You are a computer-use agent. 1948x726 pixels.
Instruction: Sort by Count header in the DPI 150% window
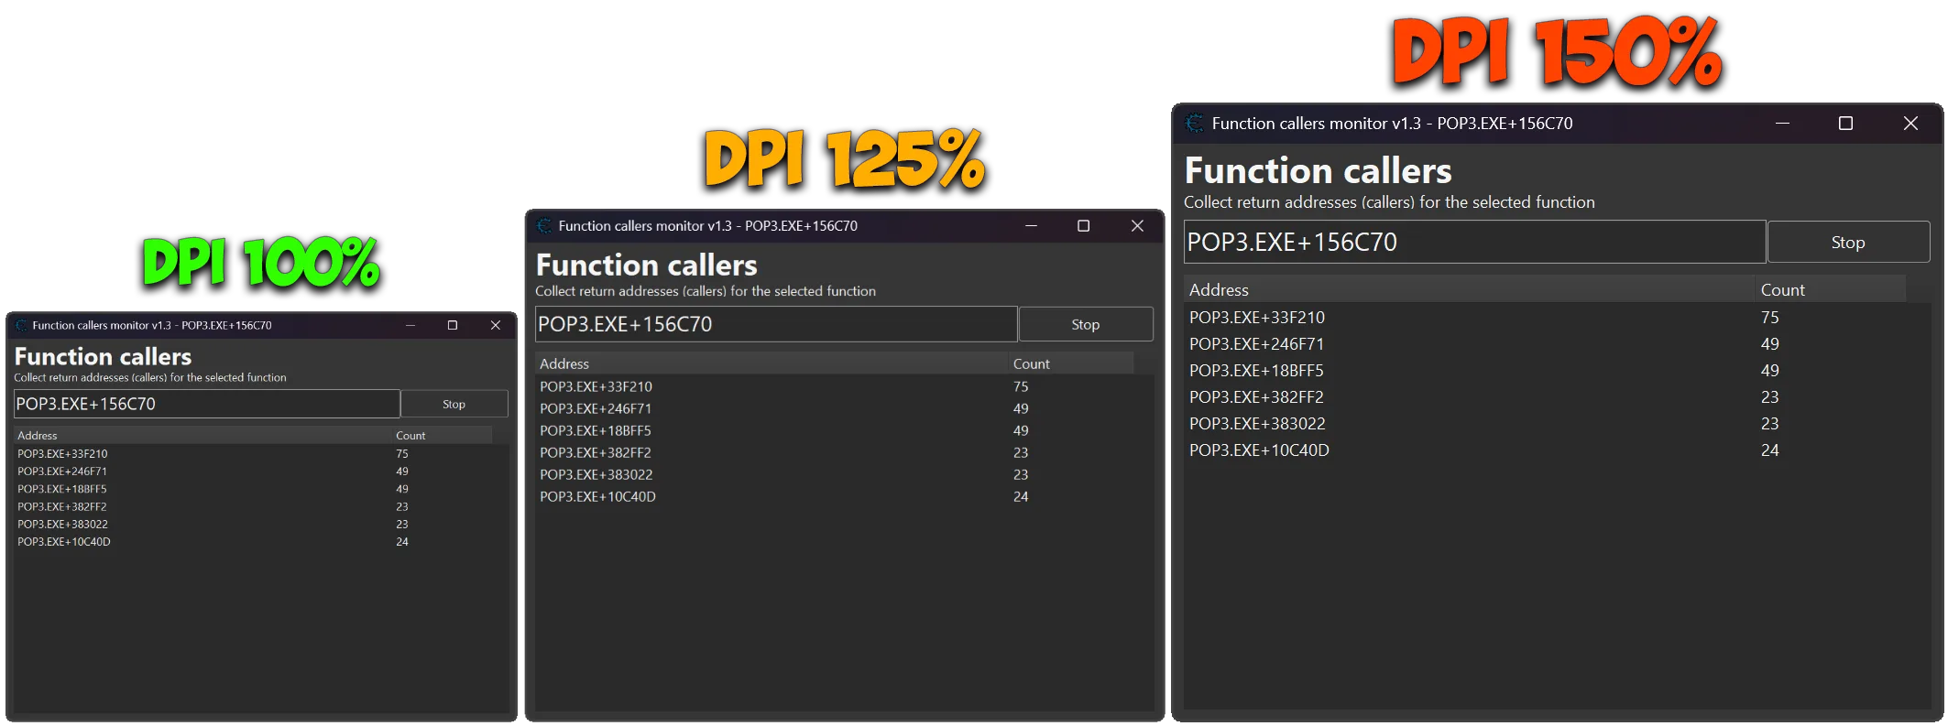click(1830, 289)
